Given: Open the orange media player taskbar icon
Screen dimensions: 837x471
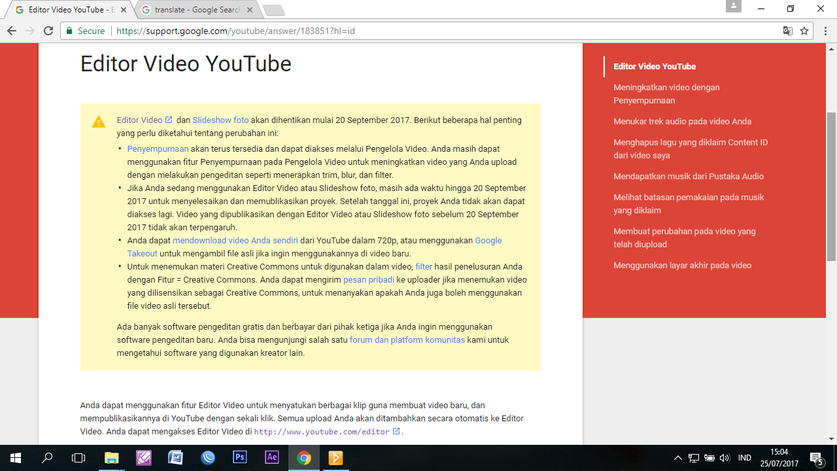Looking at the screenshot, I should 335,458.
